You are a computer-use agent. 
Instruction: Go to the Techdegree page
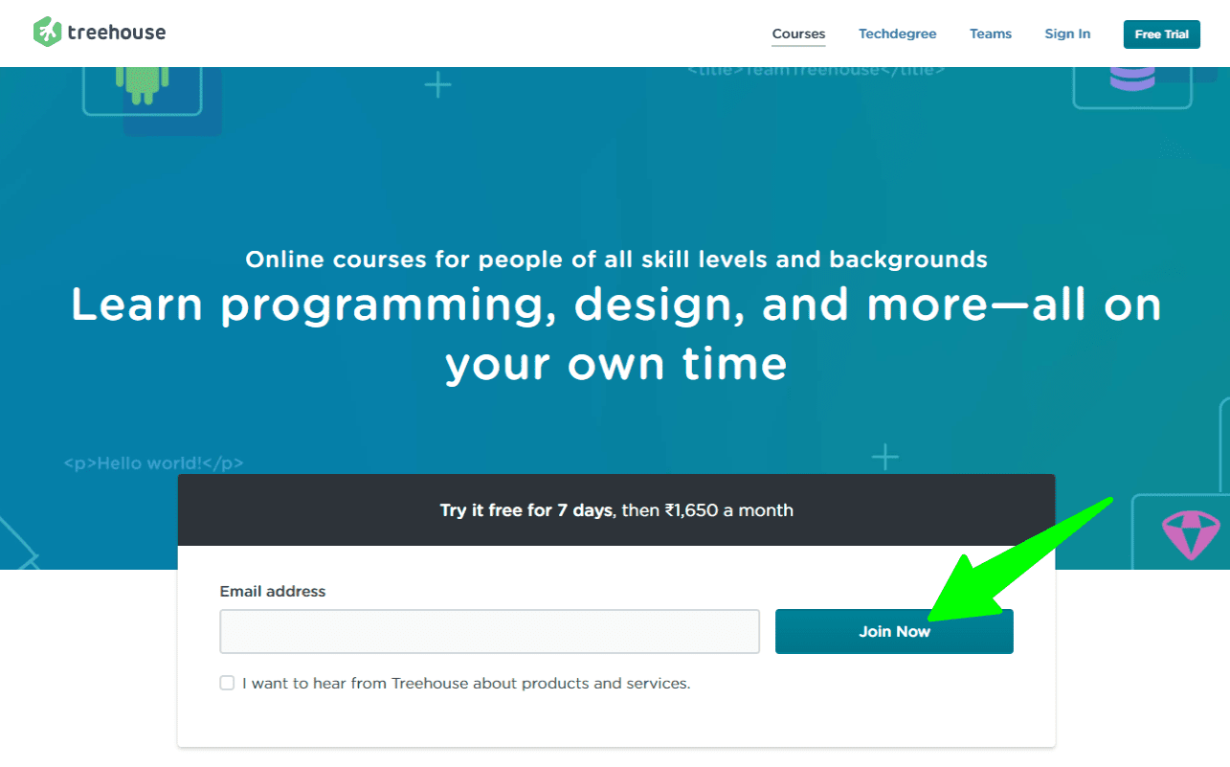pyautogui.click(x=897, y=34)
